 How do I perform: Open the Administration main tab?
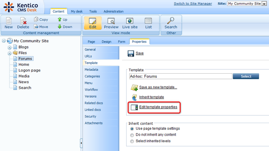pyautogui.click(x=113, y=11)
